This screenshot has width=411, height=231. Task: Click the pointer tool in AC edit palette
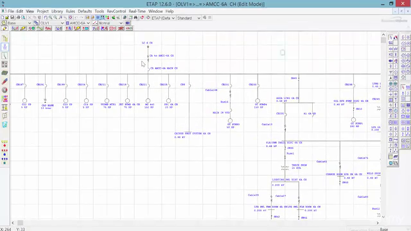click(390, 37)
